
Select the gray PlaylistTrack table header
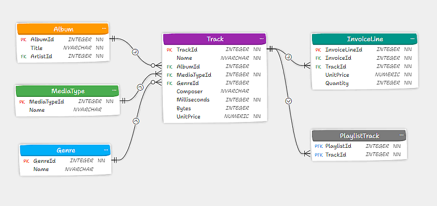359,135
